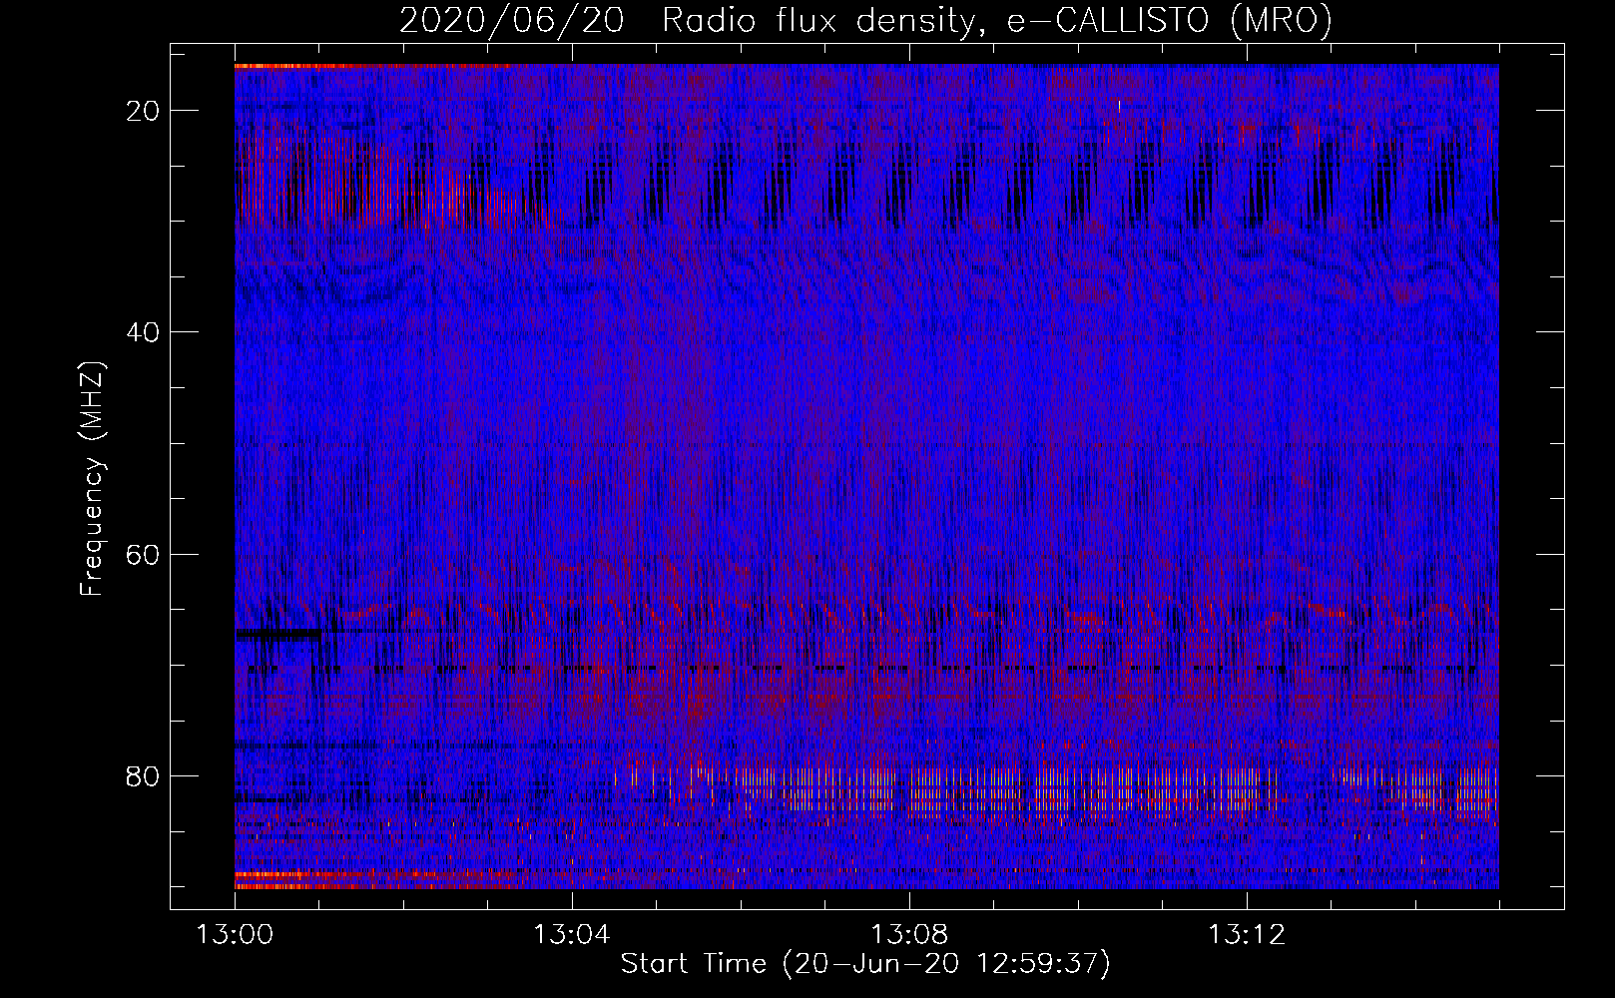Click the 13:04 time tick label
Viewport: 1615px width, 998px height.
click(571, 935)
